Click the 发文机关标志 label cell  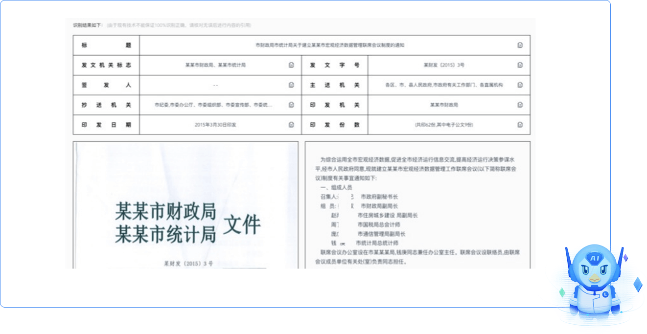[106, 65]
